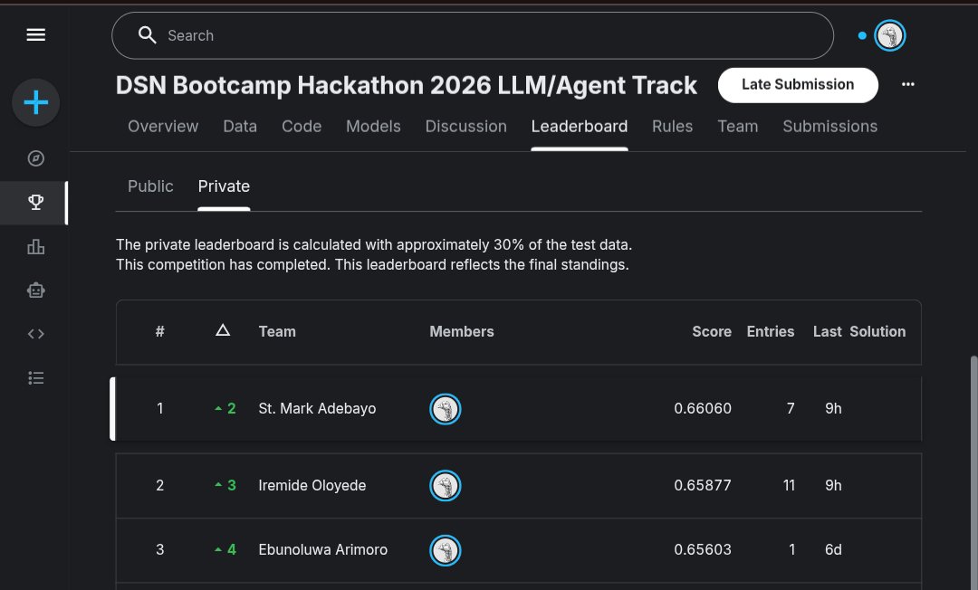The width and height of the screenshot is (978, 590).
Task: Open St. Mark Adebayo's member avatar
Action: [446, 409]
